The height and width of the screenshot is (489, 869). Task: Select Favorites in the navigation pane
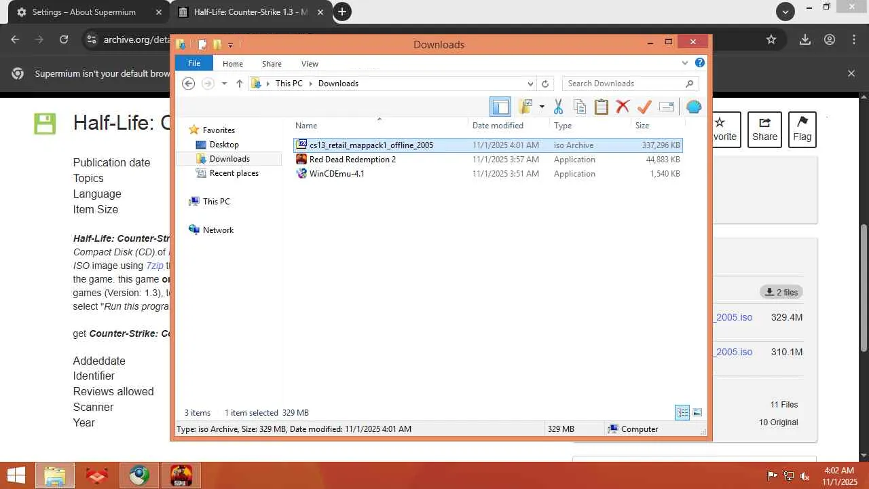click(x=219, y=130)
